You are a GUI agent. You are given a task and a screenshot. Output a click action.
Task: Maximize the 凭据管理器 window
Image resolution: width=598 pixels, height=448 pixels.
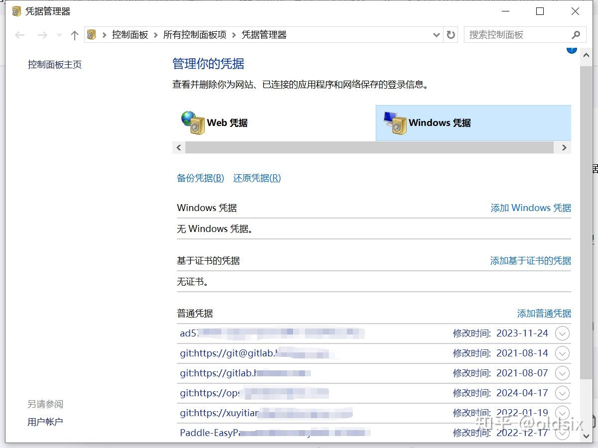[x=540, y=11]
